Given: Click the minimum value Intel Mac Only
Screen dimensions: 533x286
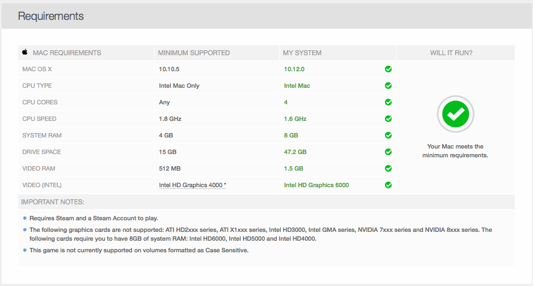Looking at the screenshot, I should (x=179, y=86).
